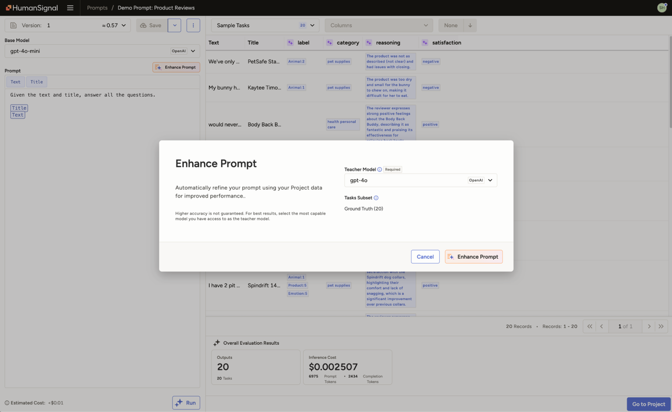The image size is (672, 412).
Task: Click the Overall Evaluation Results sparkle icon
Action: 216,343
